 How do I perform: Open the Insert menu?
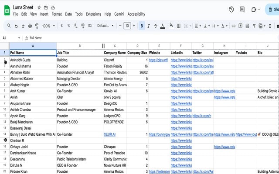(x=44, y=14)
